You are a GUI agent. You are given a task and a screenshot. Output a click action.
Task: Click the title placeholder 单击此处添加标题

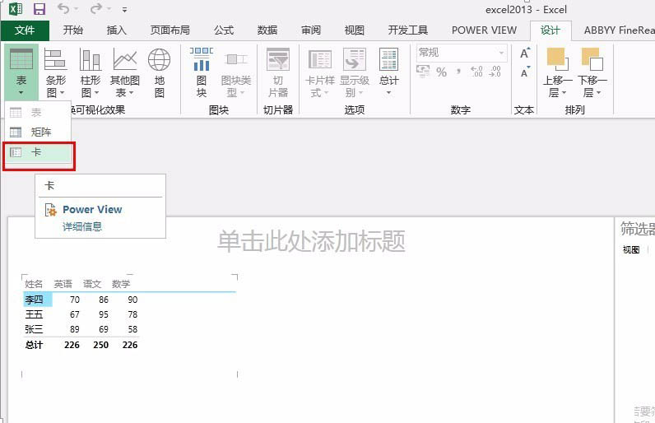click(311, 241)
